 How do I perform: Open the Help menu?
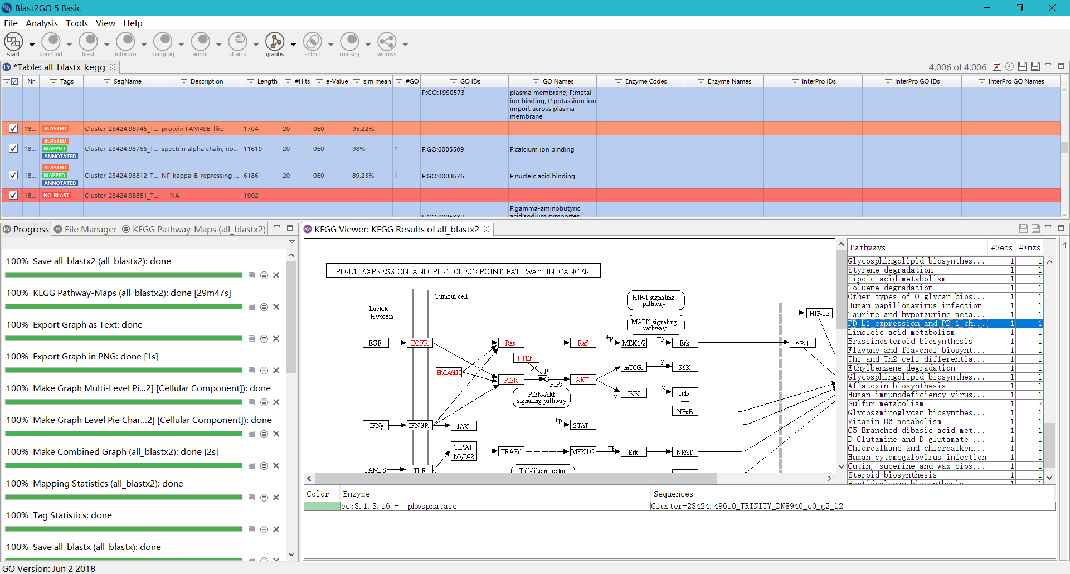133,23
